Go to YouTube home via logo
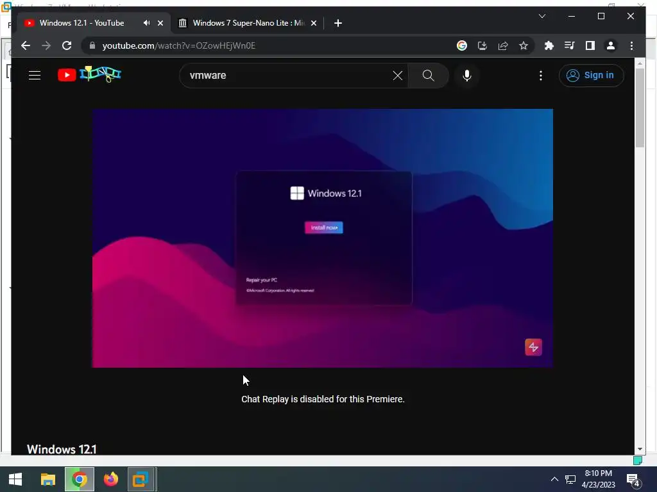Screen dimensions: 657x492 89,75
